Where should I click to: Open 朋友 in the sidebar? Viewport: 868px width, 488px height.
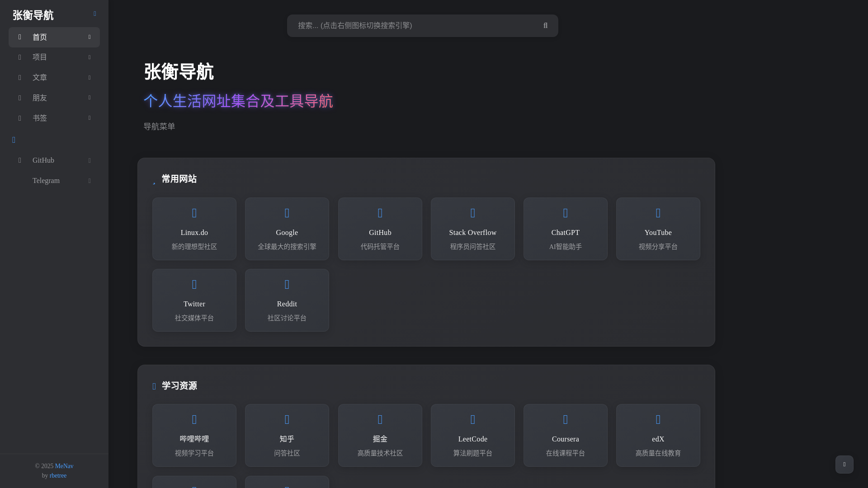pyautogui.click(x=54, y=98)
